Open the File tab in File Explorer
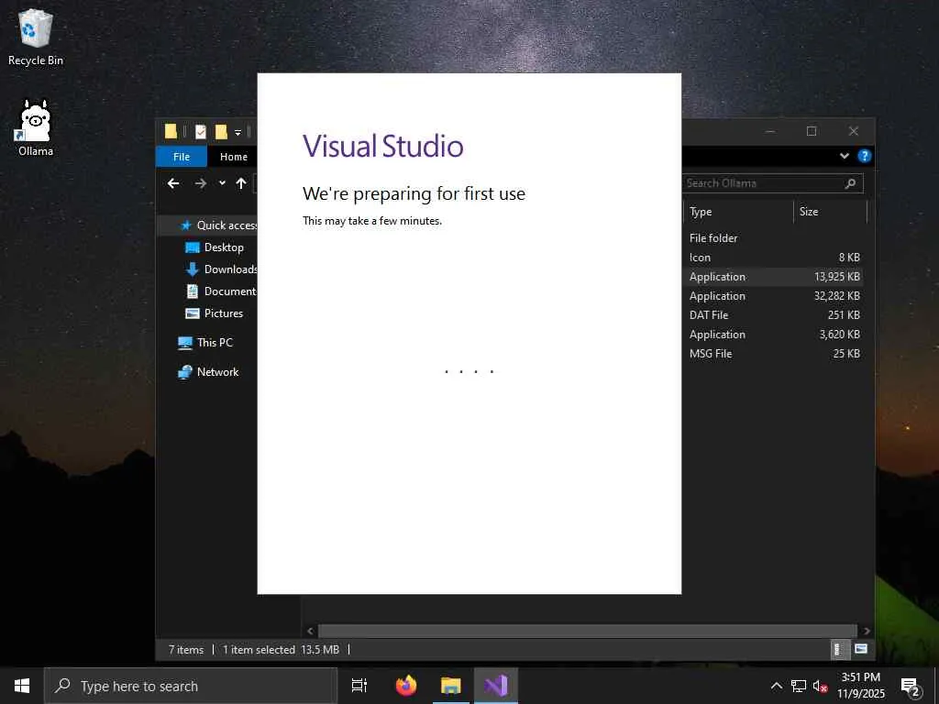The height and width of the screenshot is (704, 939). 182,157
